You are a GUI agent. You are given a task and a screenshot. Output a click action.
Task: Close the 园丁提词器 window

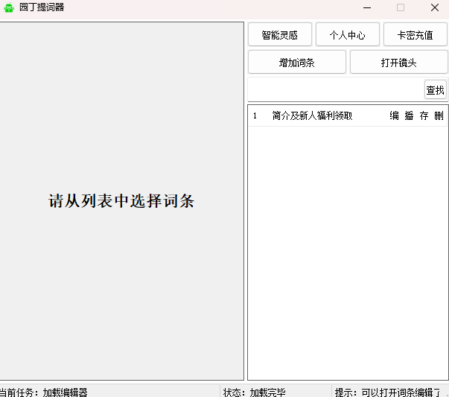point(434,7)
